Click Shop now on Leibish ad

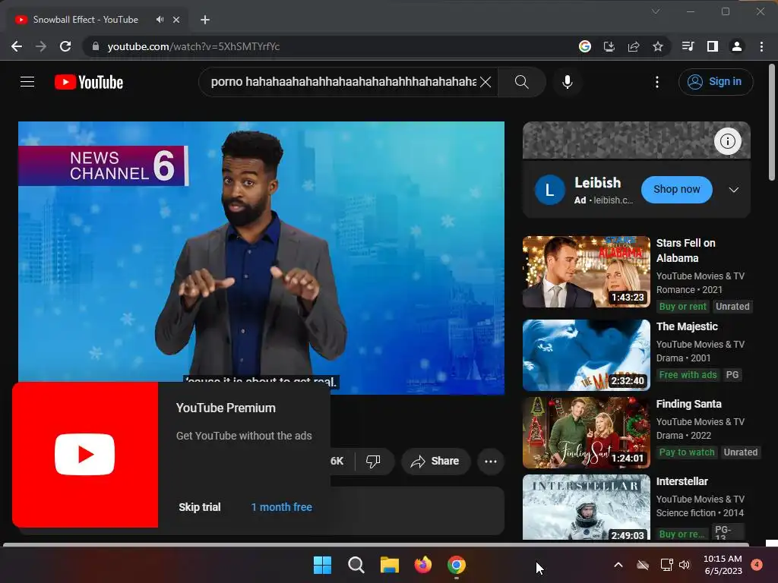(676, 189)
